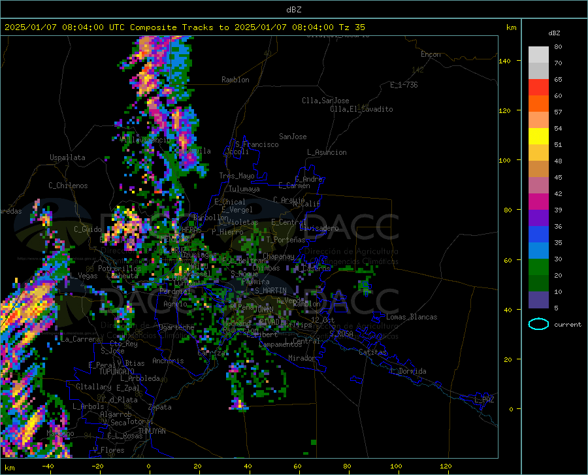This screenshot has width=588, height=475.
Task: Click the 100 km tick on vertical axis
Action: coord(505,160)
